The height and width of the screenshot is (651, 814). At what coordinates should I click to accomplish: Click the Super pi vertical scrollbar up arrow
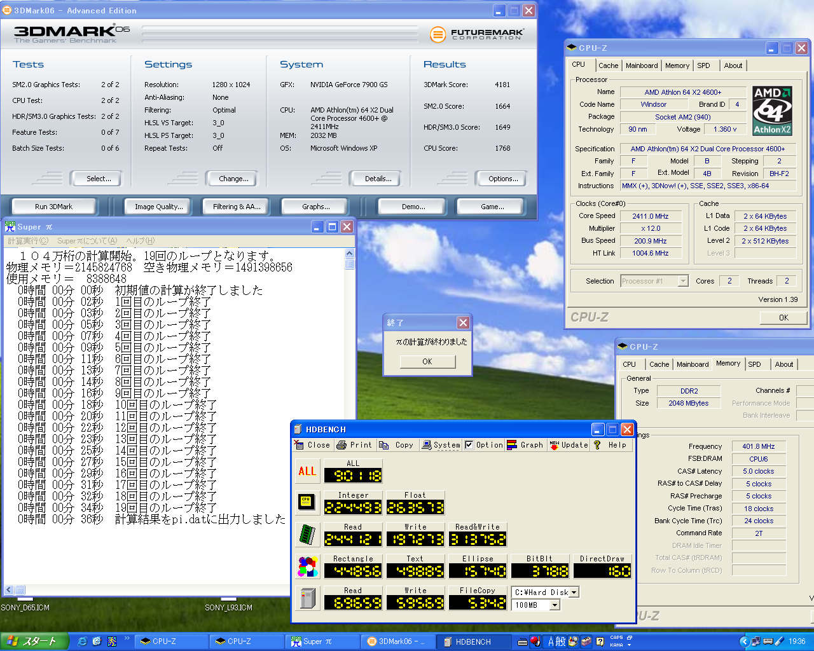pyautogui.click(x=349, y=254)
